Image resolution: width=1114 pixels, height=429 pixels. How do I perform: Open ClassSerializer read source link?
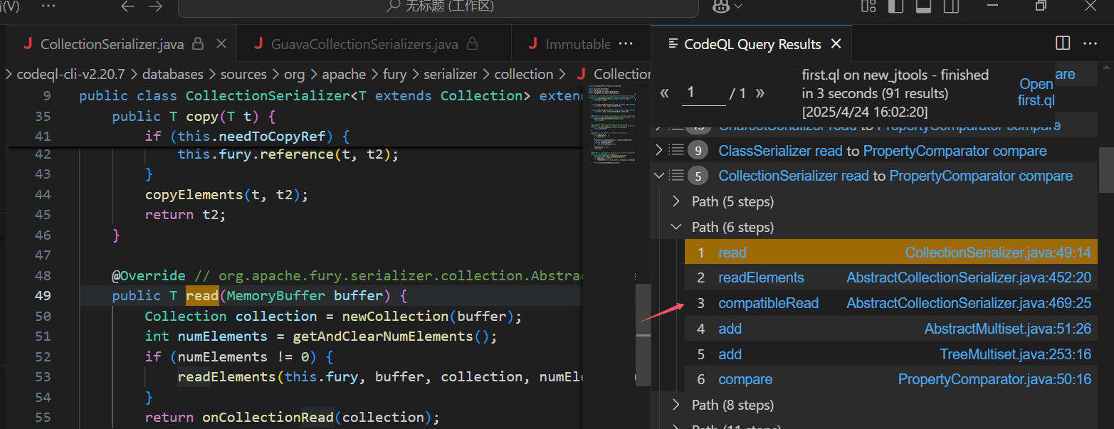pos(780,151)
